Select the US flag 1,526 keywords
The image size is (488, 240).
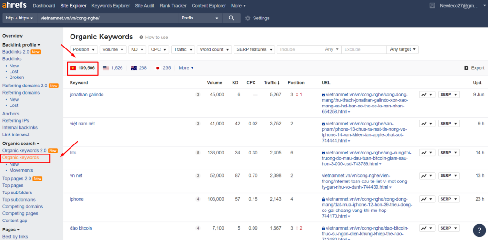[112, 68]
